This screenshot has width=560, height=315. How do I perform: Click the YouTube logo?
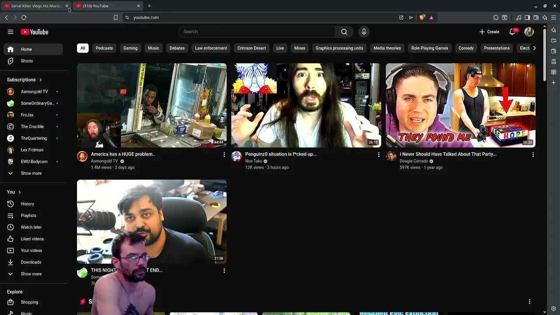35,32
